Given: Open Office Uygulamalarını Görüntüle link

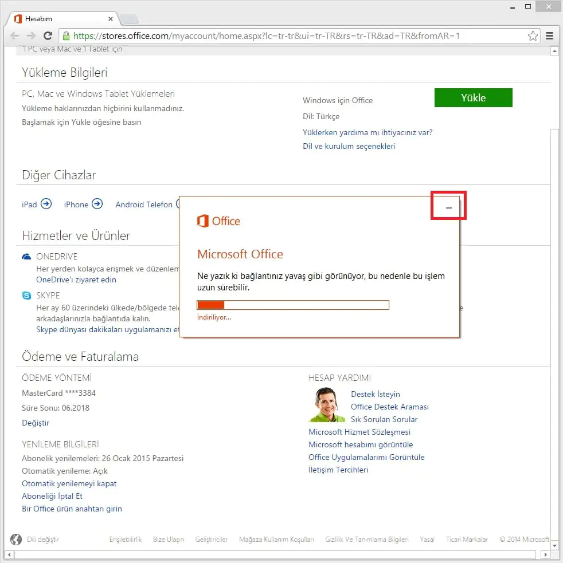Looking at the screenshot, I should (x=366, y=457).
